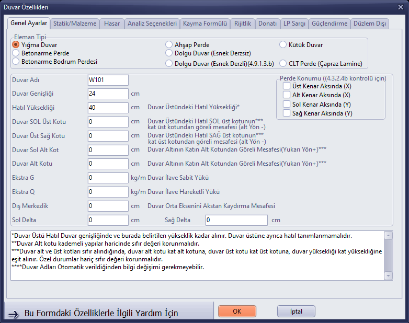Click the notes scrollbar down arrow

click(x=389, y=275)
